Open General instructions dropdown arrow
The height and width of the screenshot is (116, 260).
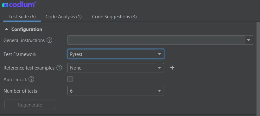click(x=249, y=40)
